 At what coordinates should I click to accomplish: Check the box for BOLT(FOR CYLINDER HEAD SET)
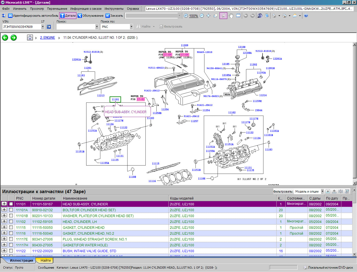pyautogui.click(x=11, y=210)
